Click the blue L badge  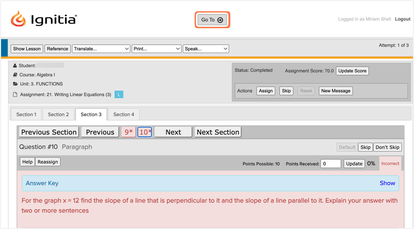[119, 95]
